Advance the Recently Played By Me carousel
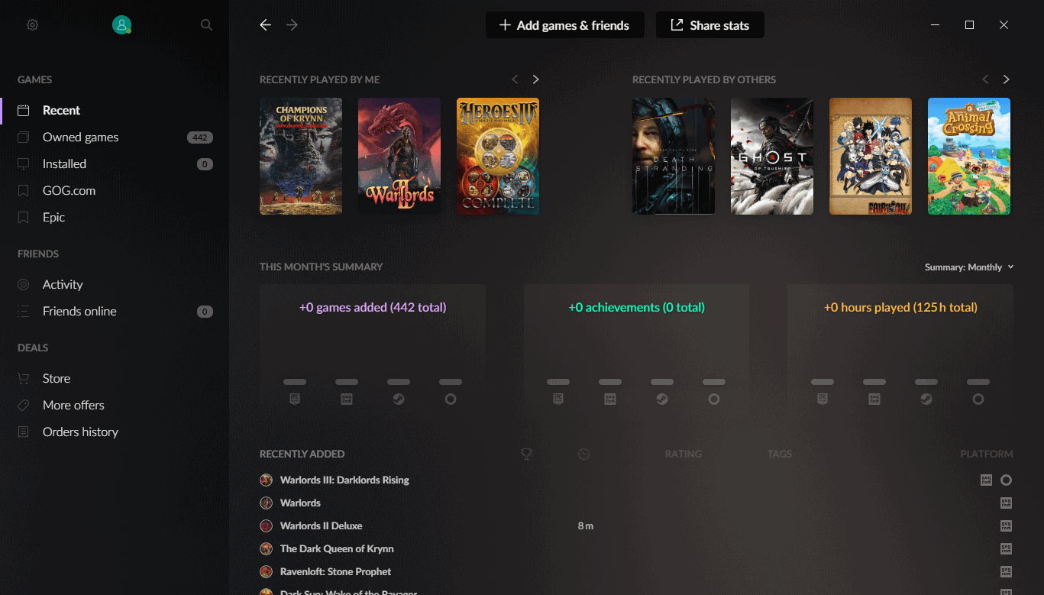This screenshot has width=1044, height=595. (535, 79)
